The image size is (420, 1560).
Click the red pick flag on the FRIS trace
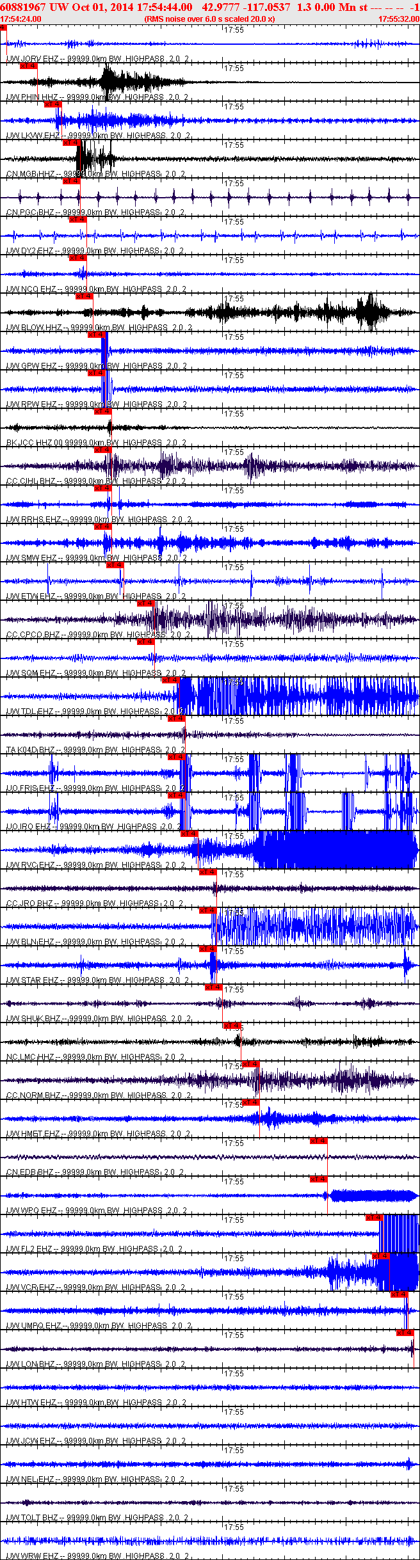177,757
